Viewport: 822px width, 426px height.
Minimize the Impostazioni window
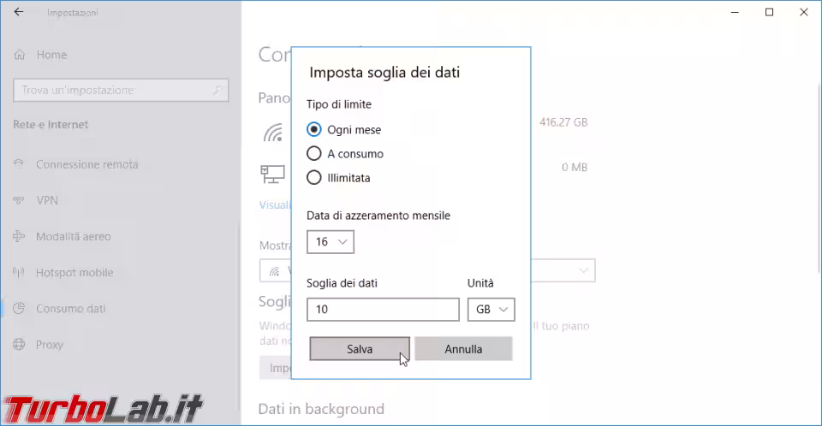pyautogui.click(x=735, y=12)
